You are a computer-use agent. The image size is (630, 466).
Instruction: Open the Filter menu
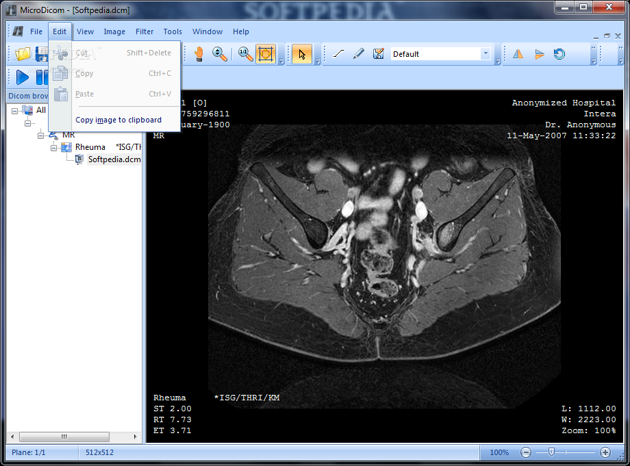[144, 31]
